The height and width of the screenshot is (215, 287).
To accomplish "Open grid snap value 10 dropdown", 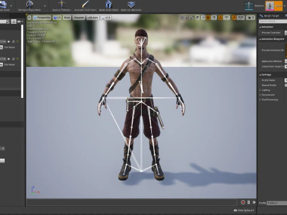I will tap(214, 18).
